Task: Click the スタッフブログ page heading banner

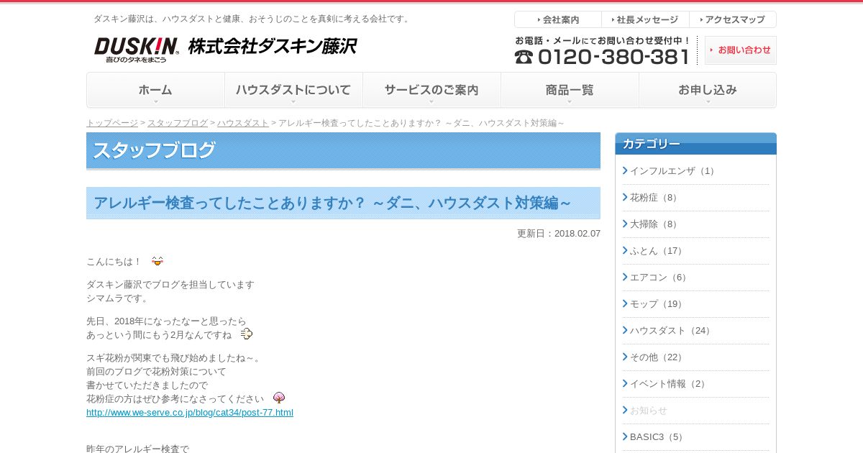Action: coord(343,150)
